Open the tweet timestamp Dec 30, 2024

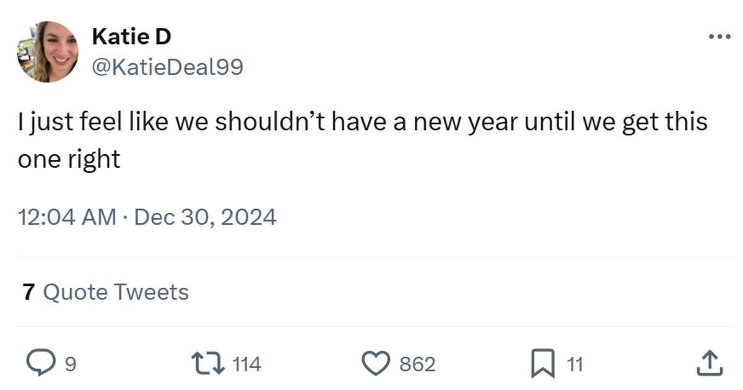click(148, 217)
